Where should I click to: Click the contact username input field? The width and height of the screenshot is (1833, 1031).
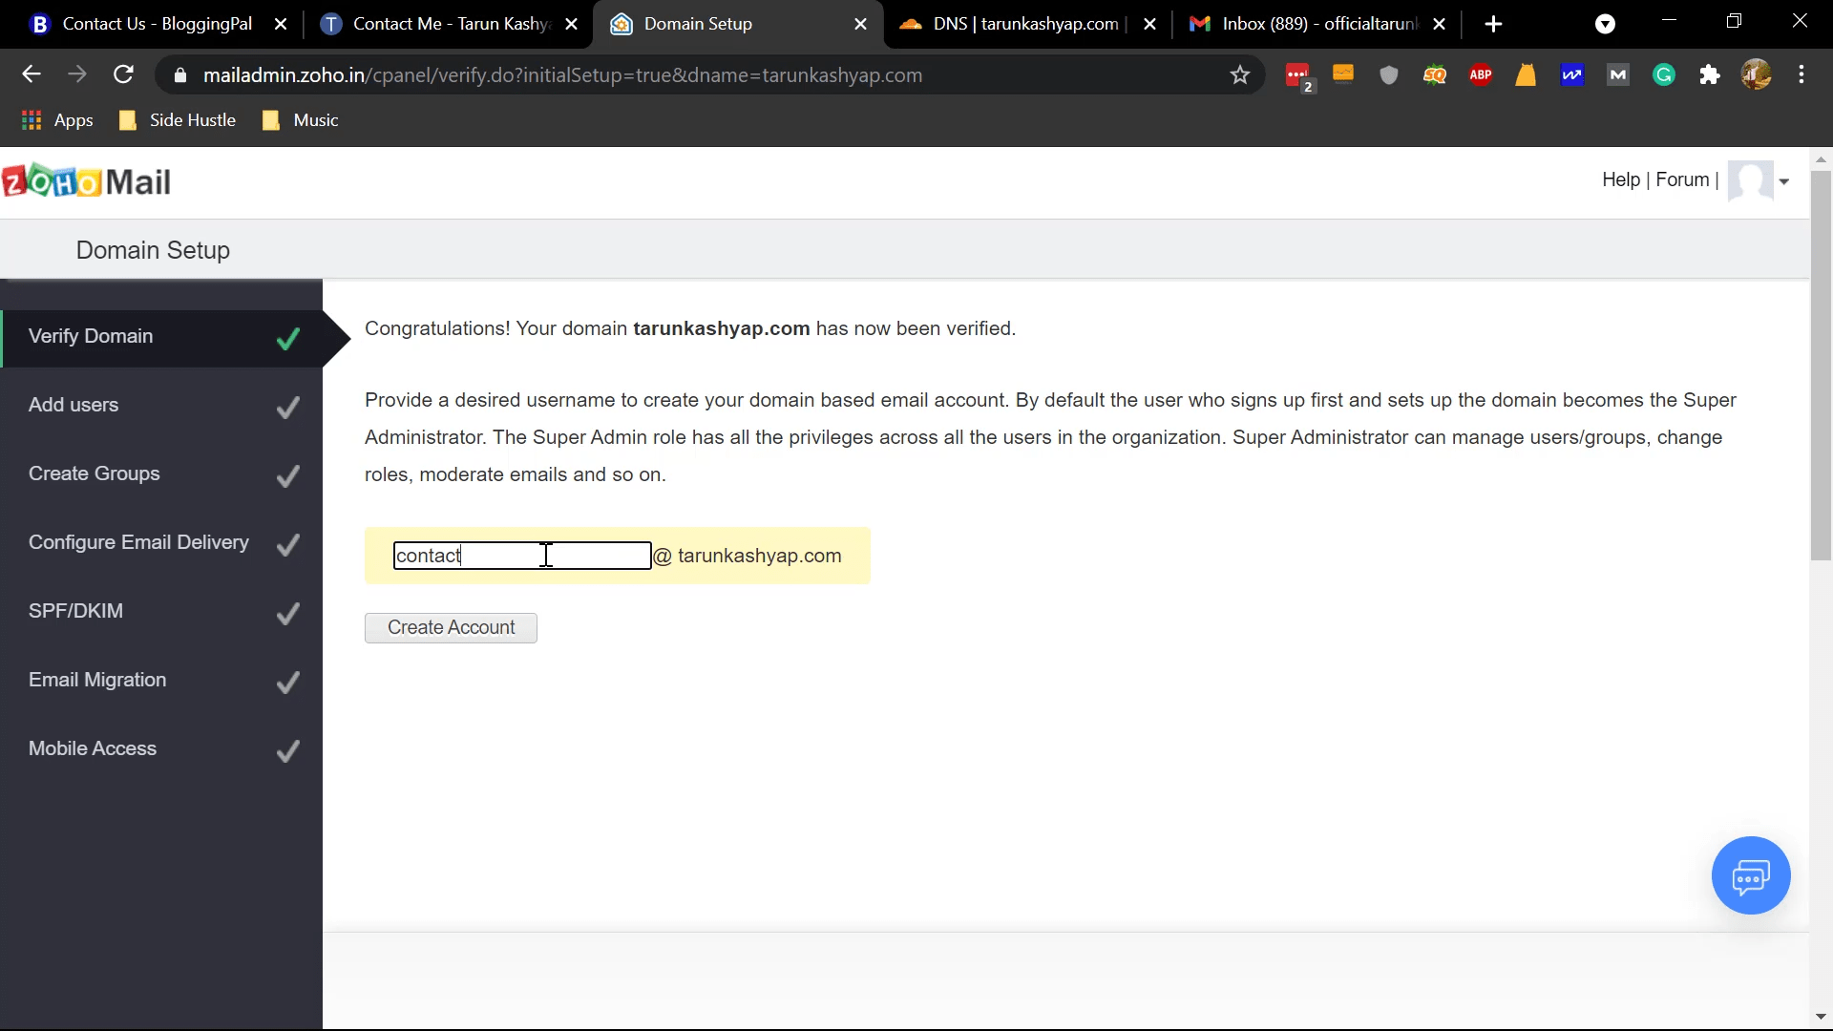coord(521,556)
